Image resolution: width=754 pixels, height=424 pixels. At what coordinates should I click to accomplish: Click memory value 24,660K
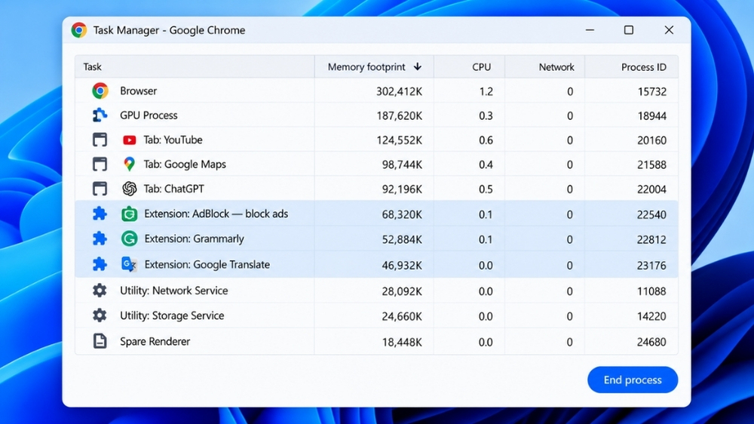tap(402, 316)
